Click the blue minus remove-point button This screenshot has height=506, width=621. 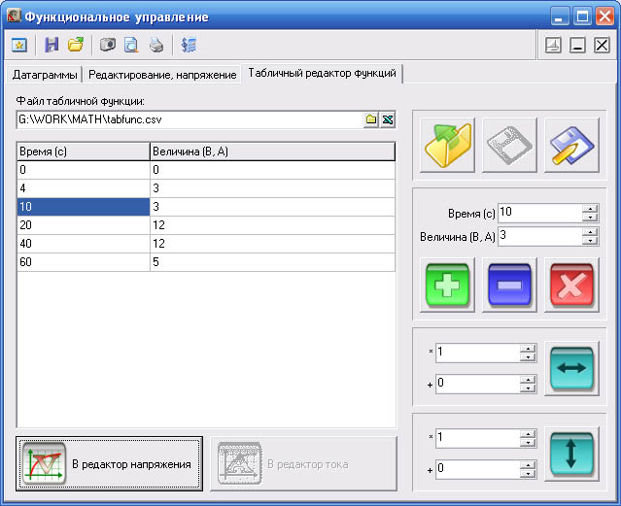tap(509, 286)
